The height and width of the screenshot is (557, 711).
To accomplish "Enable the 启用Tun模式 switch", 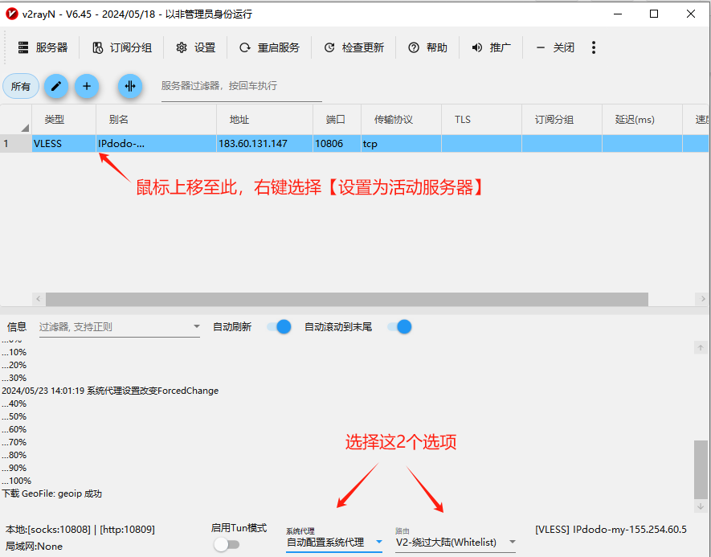I will click(227, 544).
